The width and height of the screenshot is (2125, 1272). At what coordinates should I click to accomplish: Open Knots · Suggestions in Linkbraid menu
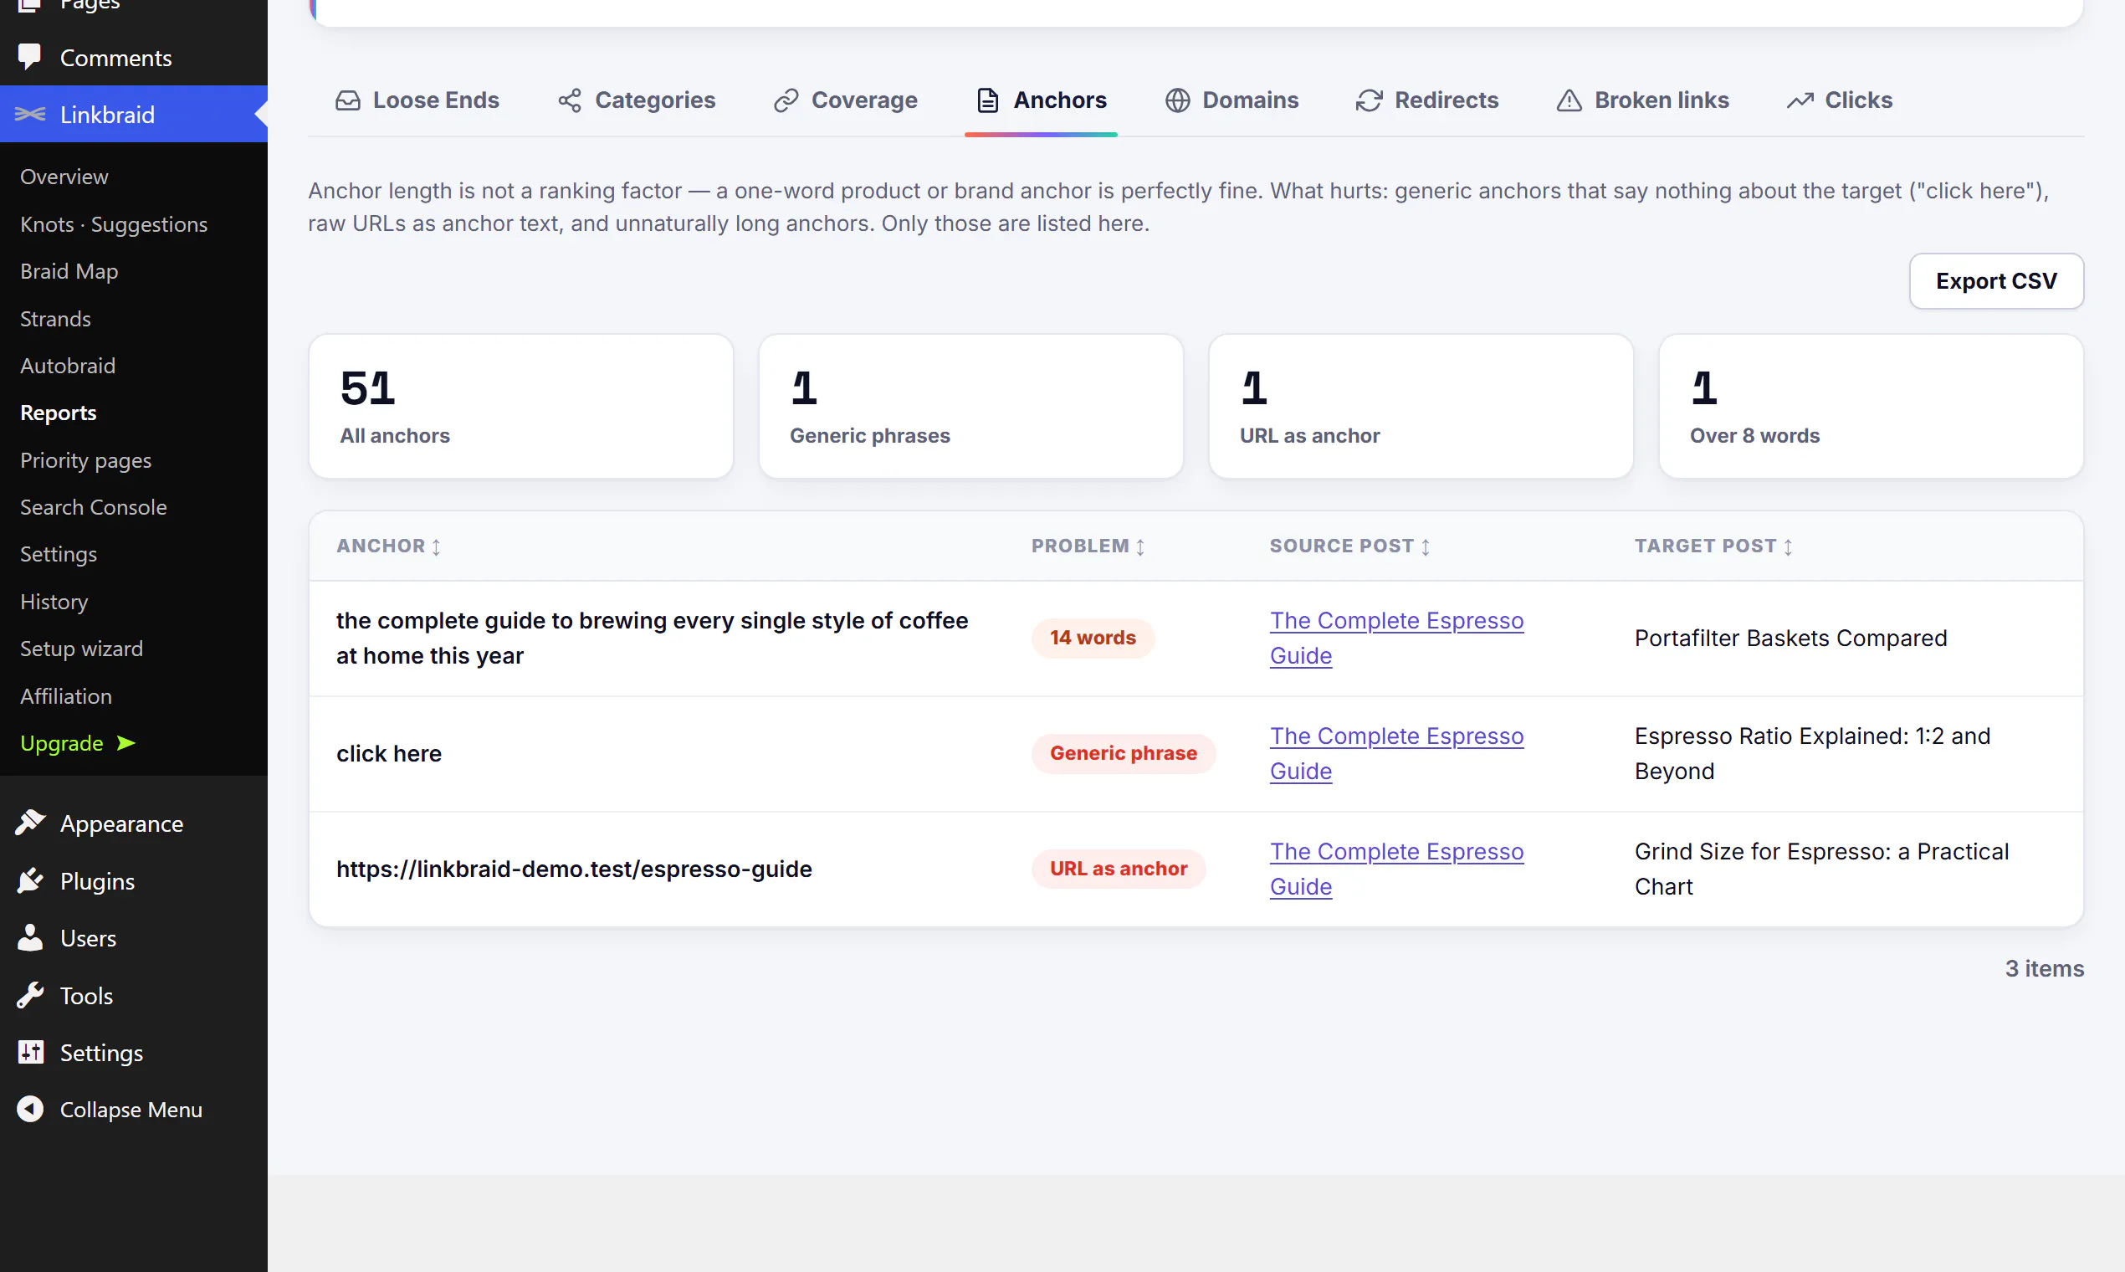tap(114, 223)
